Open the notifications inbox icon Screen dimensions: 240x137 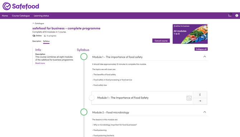click(230, 15)
